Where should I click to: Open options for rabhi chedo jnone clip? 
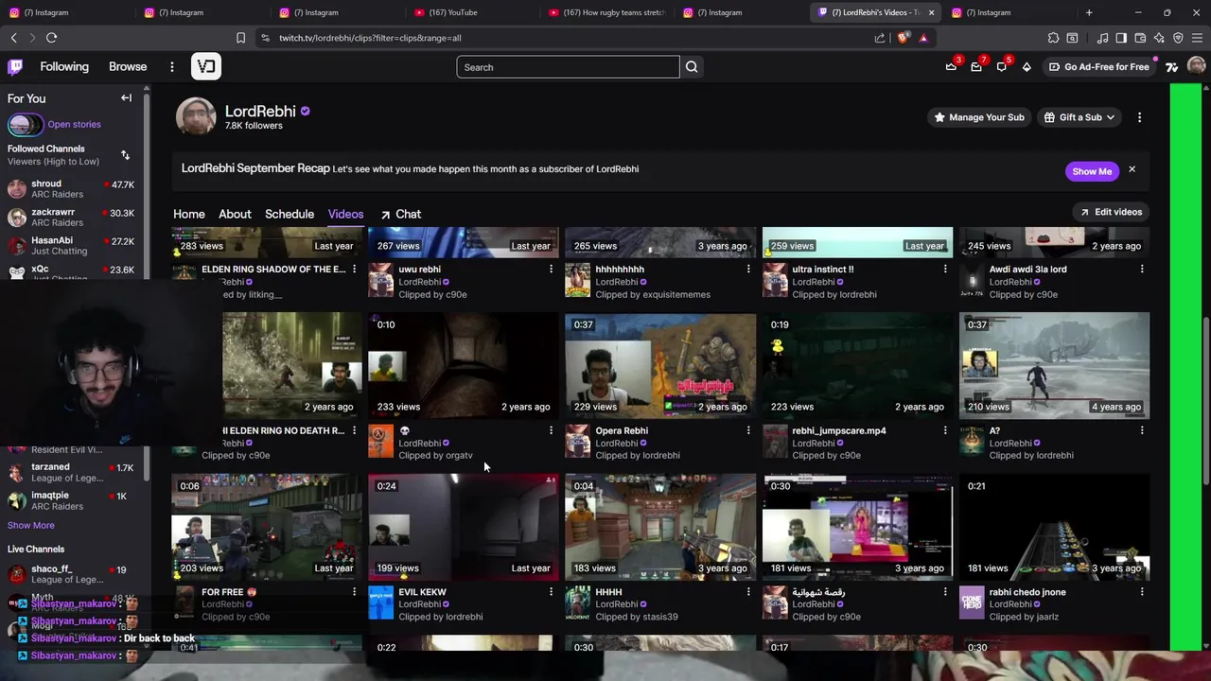[x=1141, y=592]
